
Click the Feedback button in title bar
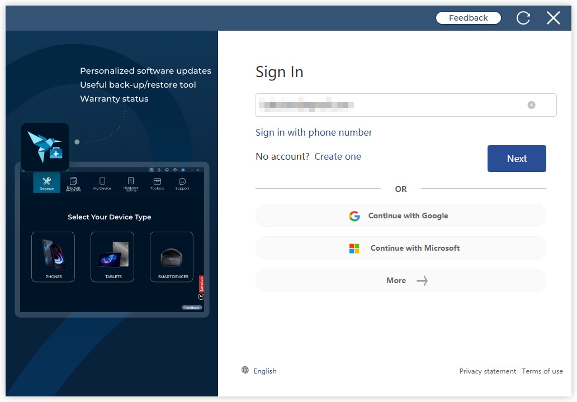point(468,18)
